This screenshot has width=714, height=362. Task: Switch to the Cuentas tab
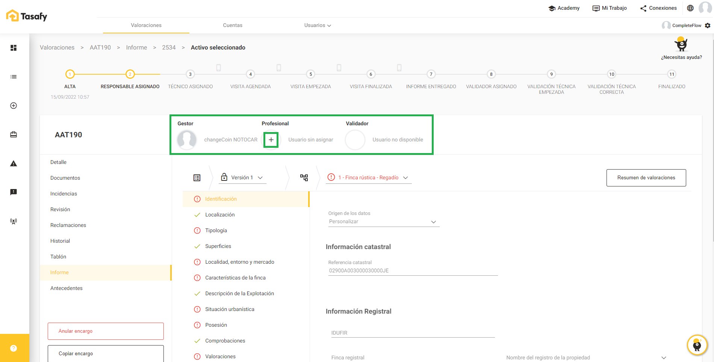[x=233, y=26]
